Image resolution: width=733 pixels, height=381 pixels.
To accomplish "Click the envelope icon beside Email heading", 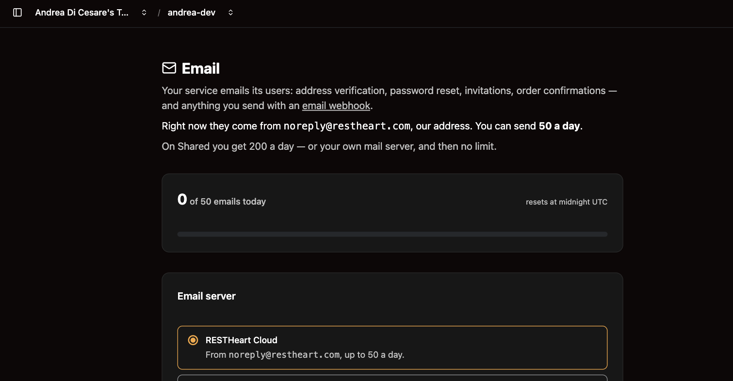I will click(169, 68).
